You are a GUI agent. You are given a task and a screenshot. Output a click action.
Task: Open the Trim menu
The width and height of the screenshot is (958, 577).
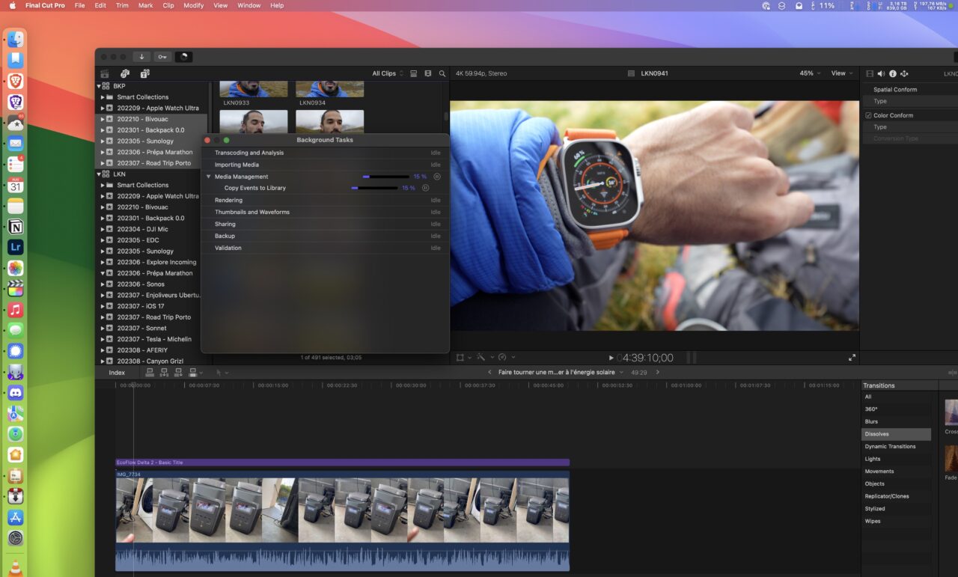[122, 5]
